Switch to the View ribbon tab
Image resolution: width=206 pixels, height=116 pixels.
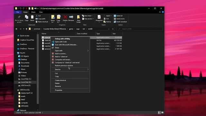(x=41, y=12)
